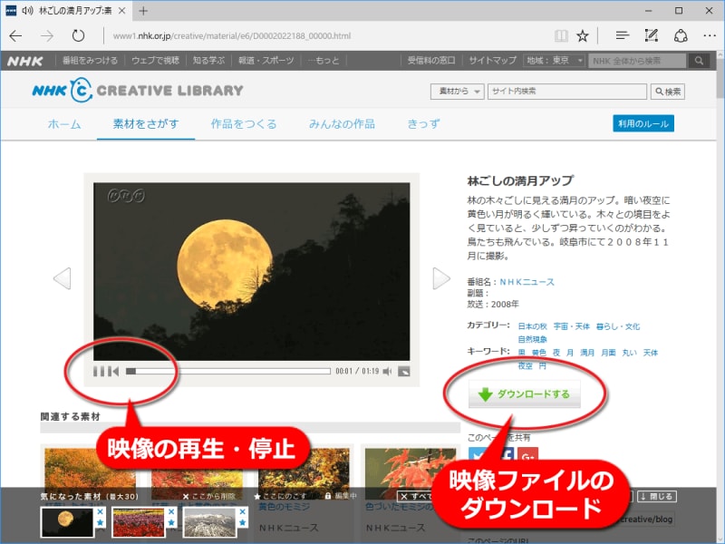Select the 作品をつくる tab
Viewport: 725px width, 544px height.
pyautogui.click(x=244, y=124)
